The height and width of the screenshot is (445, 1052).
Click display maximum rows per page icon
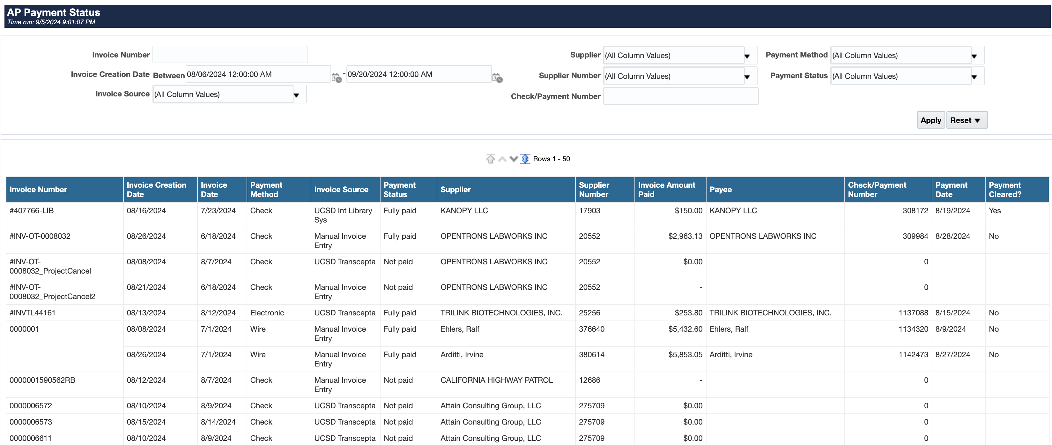[x=525, y=159]
